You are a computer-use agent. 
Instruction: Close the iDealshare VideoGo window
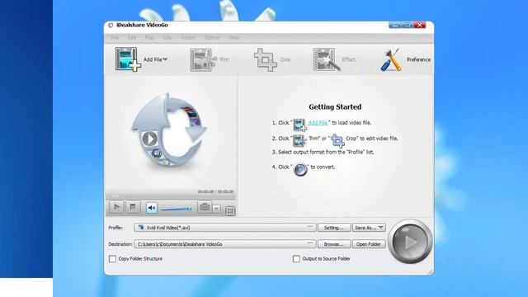420,25
